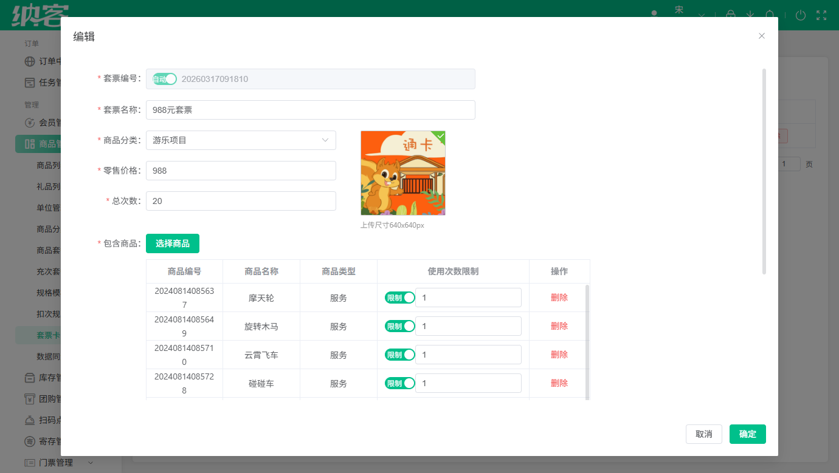The width and height of the screenshot is (839, 473).
Task: Click the 使用次数限制 column header
Action: (453, 271)
